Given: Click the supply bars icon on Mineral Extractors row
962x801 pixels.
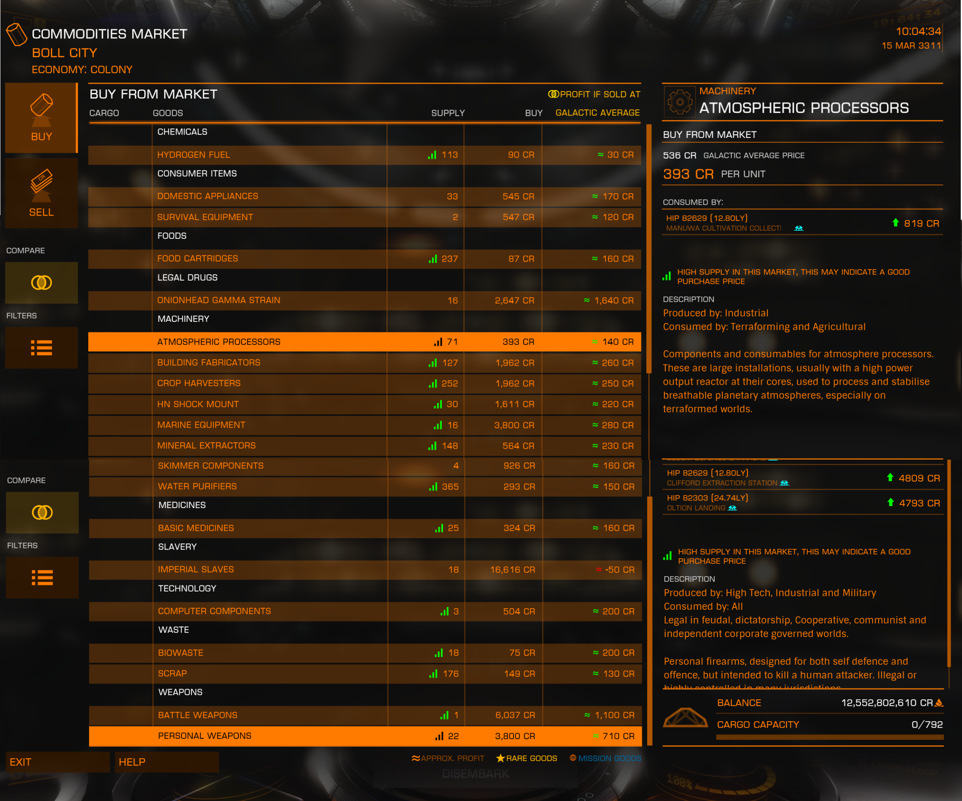Looking at the screenshot, I should coord(432,446).
